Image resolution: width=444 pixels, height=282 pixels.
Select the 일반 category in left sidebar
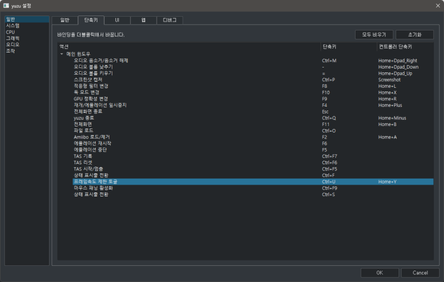point(27,19)
